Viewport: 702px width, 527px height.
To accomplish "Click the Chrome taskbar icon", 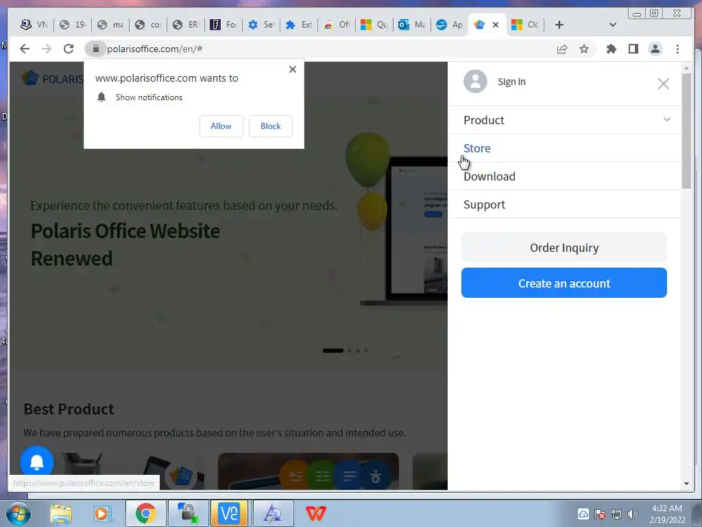I will tap(146, 513).
